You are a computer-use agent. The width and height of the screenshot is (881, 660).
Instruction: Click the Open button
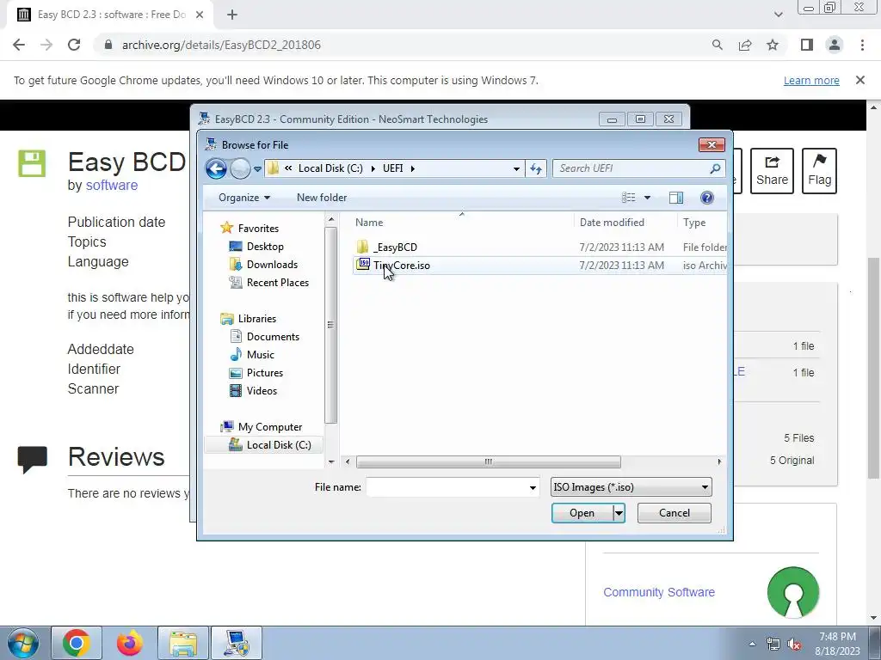click(582, 513)
